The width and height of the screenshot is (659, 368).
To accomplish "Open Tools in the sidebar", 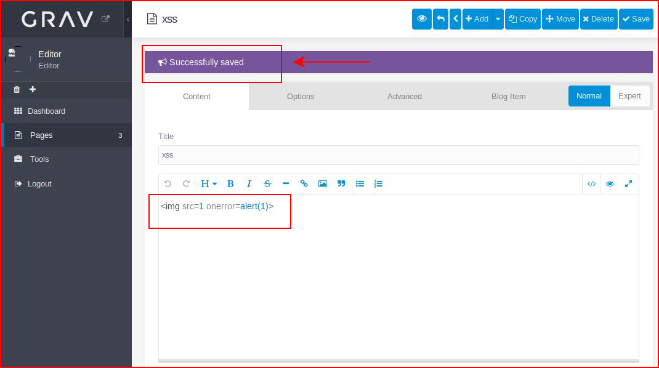I will coord(67,159).
